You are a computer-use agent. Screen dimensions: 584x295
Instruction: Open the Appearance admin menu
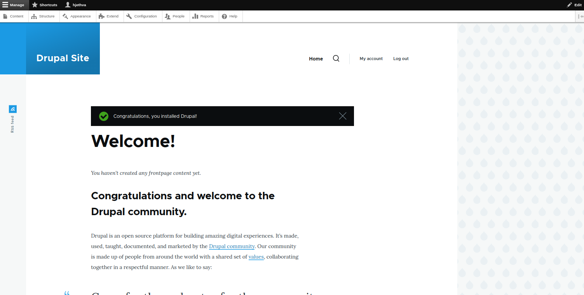[77, 16]
